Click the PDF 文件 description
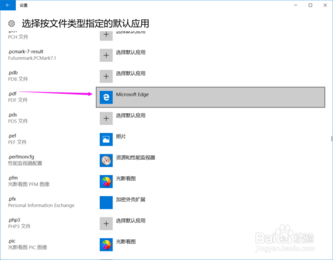Image resolution: width=333 pixels, height=260 pixels. coord(18,100)
